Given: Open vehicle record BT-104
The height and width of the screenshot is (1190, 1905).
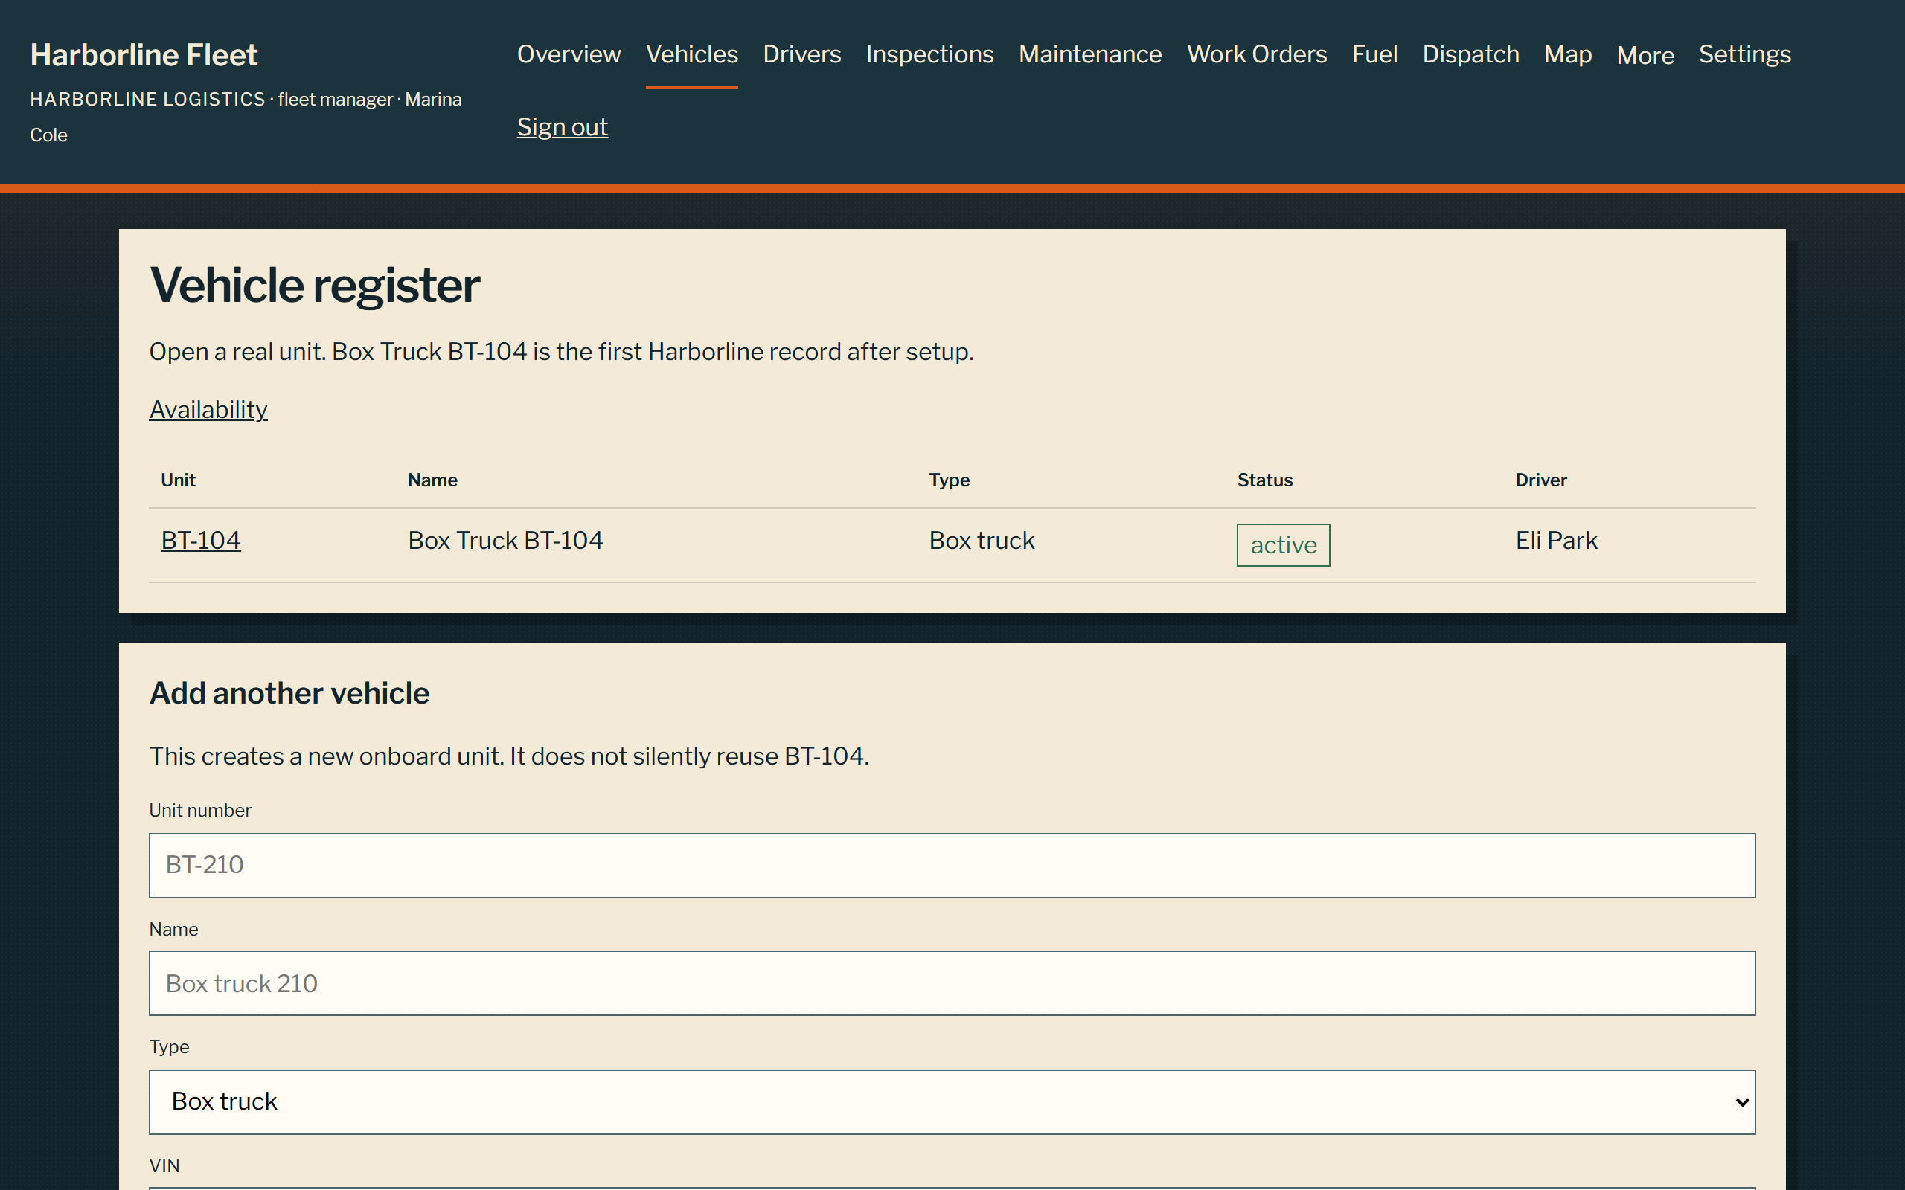Looking at the screenshot, I should (x=201, y=541).
